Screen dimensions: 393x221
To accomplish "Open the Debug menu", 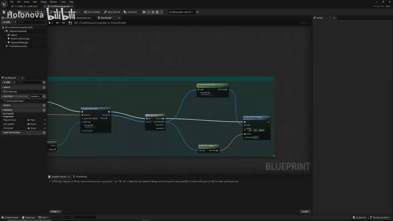I will (x=44, y=2).
